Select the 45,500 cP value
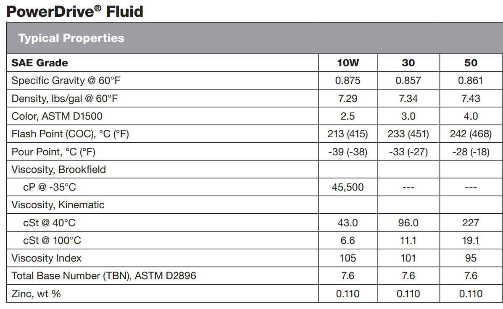Screen dimensions: 503x309 (x=348, y=187)
